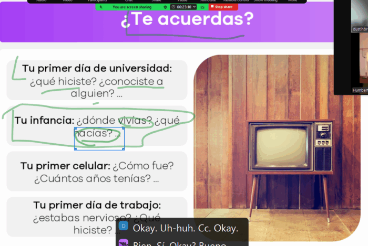Open the Annotate toolbar item
Screen dimensions: 368x246
(208, 1)
